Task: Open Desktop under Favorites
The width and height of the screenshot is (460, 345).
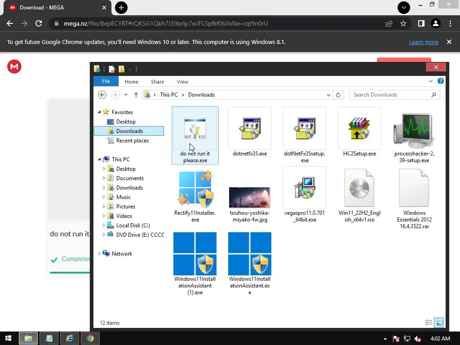Action: coord(126,121)
